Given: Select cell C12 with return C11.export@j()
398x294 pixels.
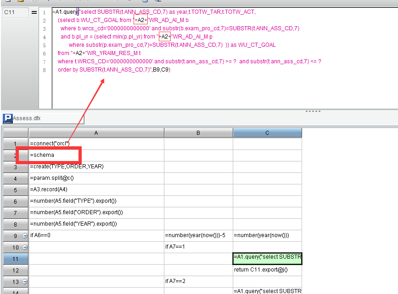Looking at the screenshot, I should (267, 270).
